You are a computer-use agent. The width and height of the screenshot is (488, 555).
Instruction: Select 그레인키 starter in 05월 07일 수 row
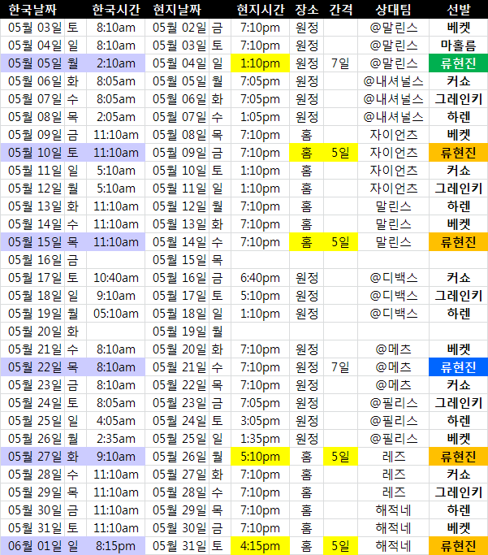coord(459,99)
